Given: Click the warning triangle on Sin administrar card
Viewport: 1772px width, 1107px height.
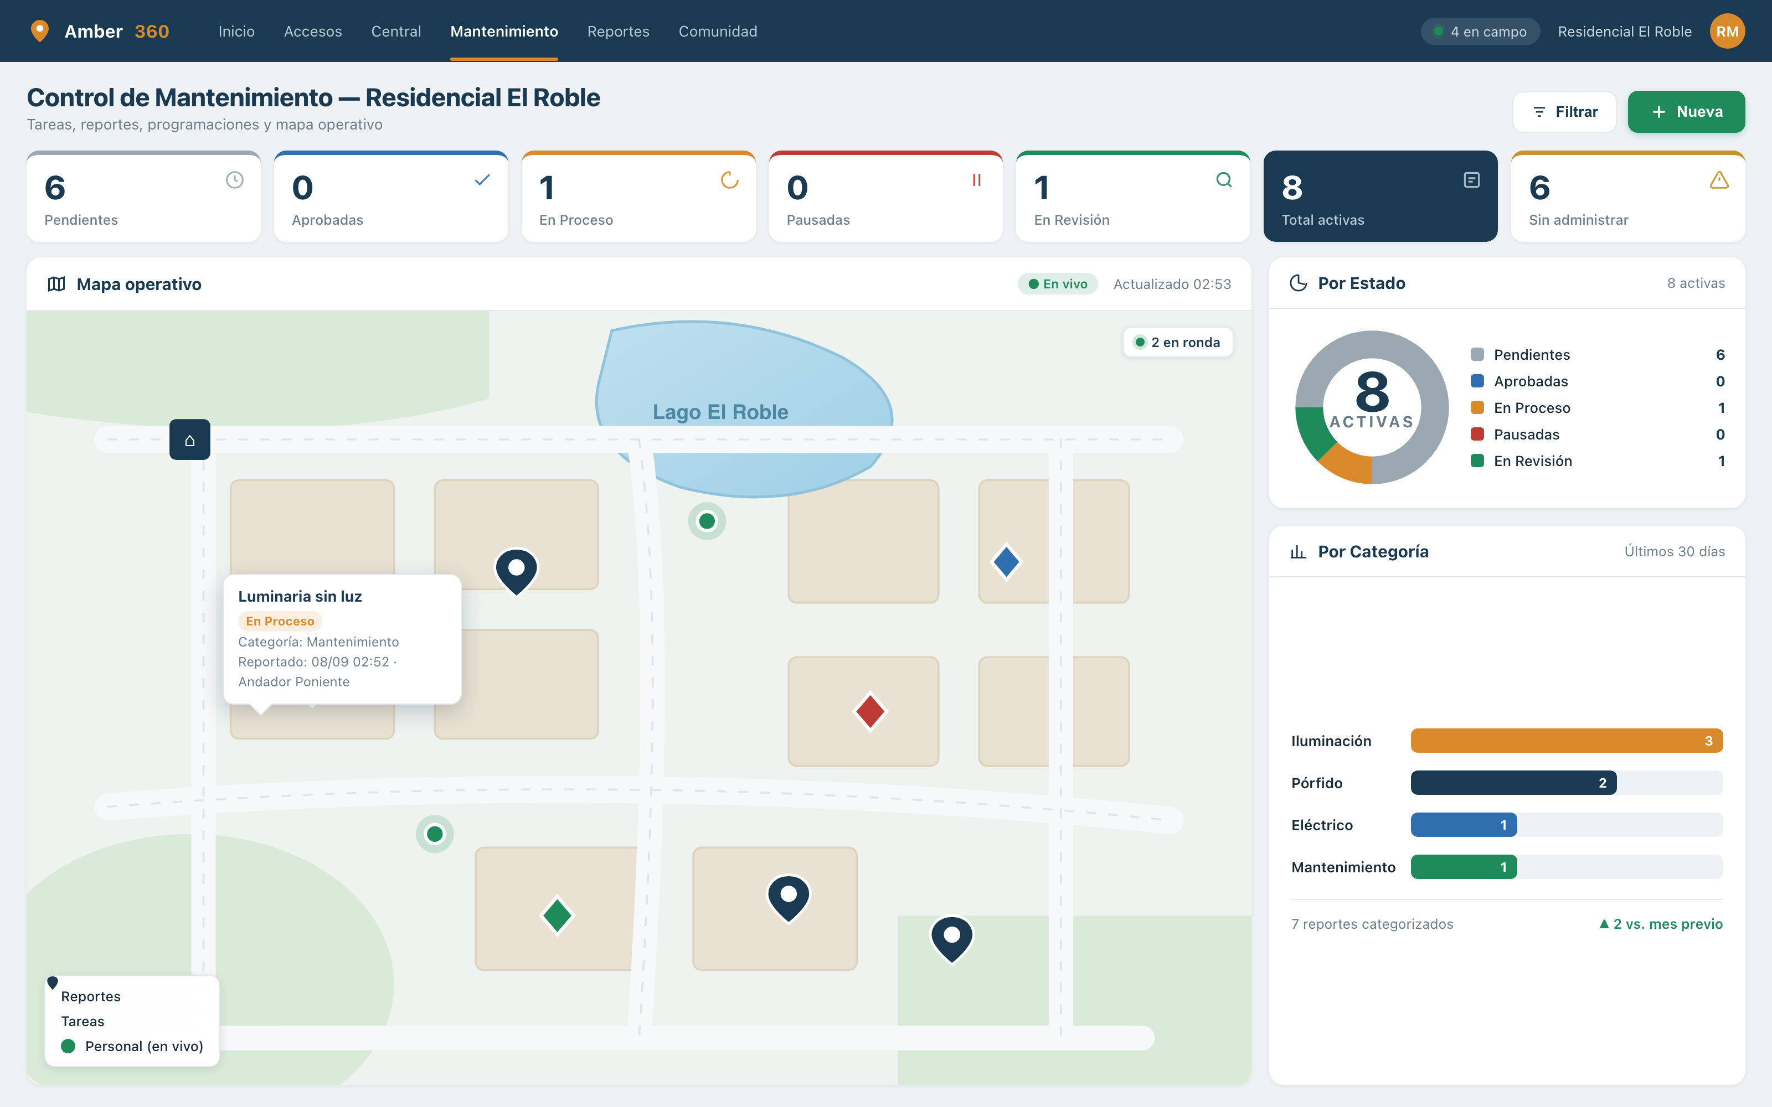Looking at the screenshot, I should click(1719, 180).
